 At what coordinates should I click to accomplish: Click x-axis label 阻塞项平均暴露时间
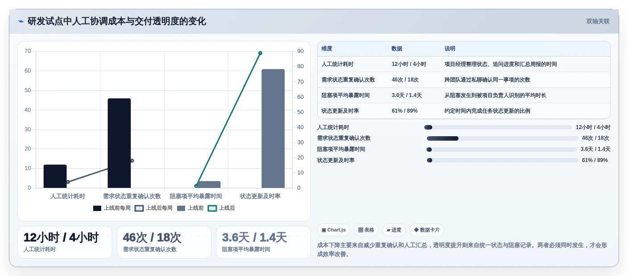196,196
